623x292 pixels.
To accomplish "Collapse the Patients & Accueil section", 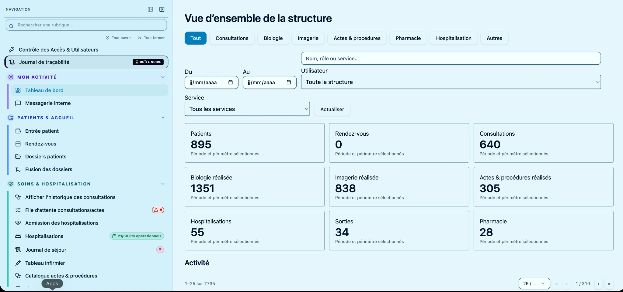I will click(163, 118).
